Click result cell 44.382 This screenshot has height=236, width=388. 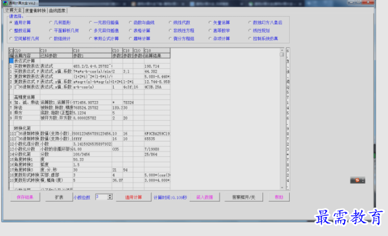pyautogui.click(x=157, y=71)
